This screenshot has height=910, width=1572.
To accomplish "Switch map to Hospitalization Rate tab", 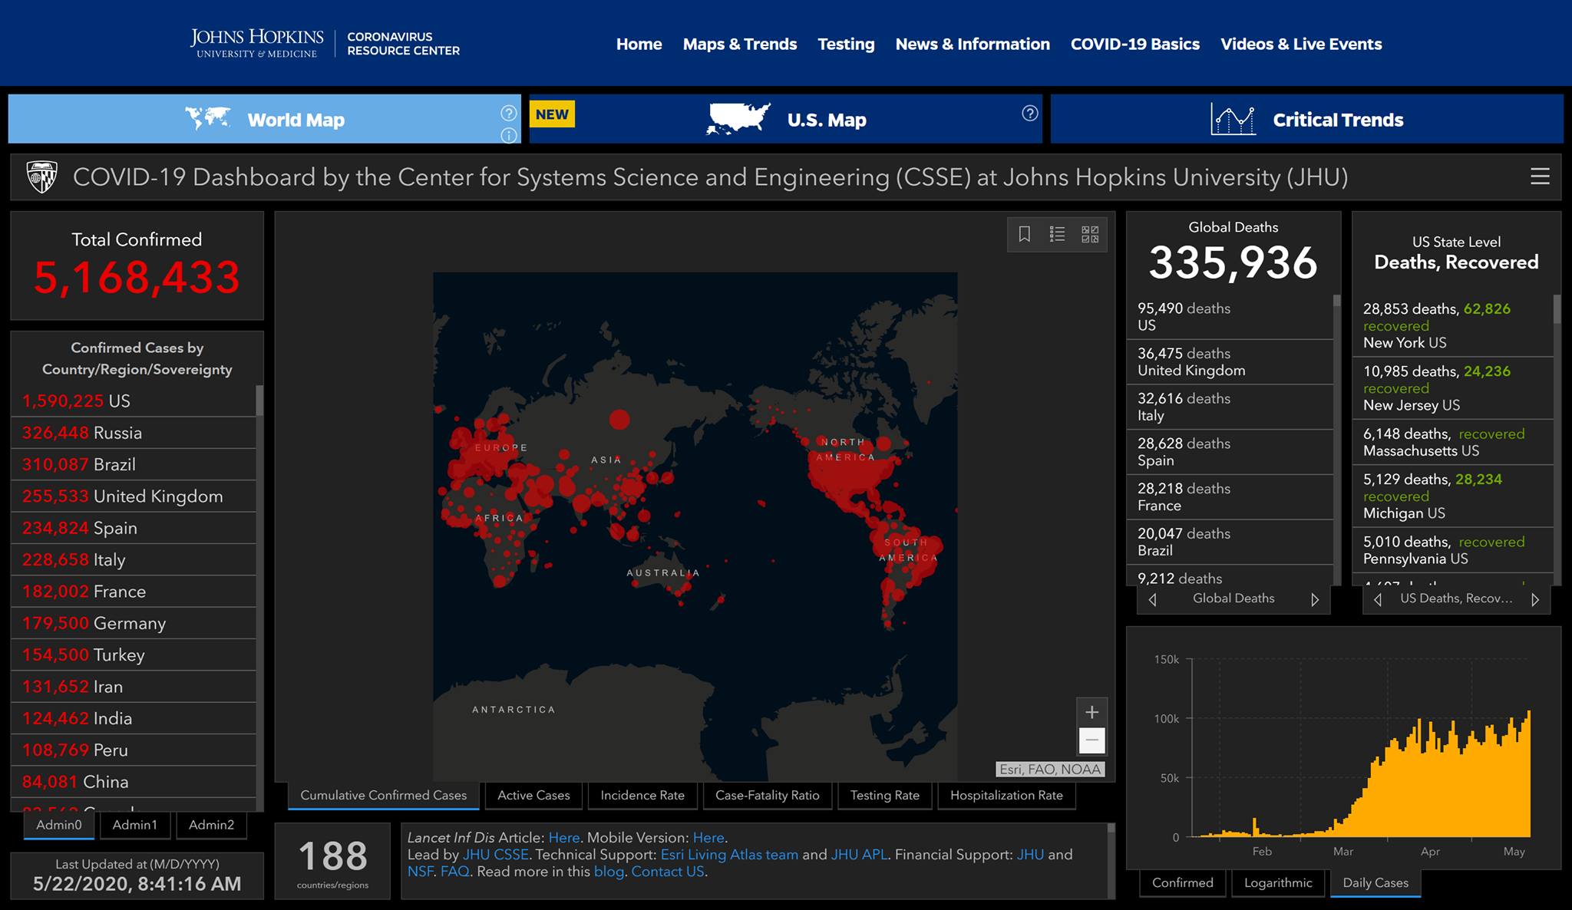I will (1006, 796).
